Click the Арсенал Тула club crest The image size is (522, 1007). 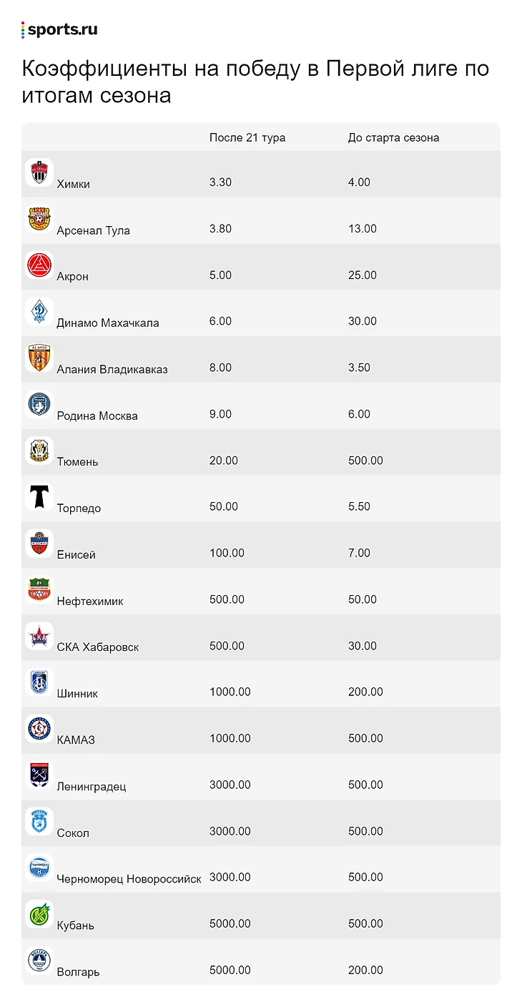(x=39, y=220)
